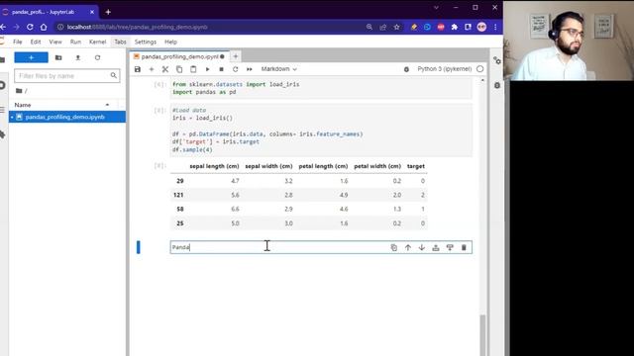
Task: Run the selected cell with the play icon
Action: click(207, 69)
